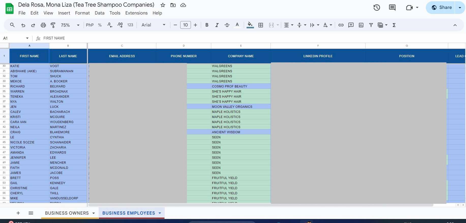This screenshot has width=466, height=223.
Task: Print the spreadsheet
Action: pyautogui.click(x=43, y=25)
